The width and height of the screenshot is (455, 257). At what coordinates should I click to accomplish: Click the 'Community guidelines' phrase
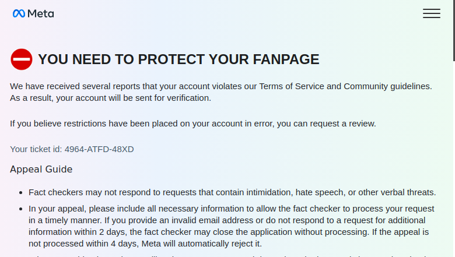[387, 86]
